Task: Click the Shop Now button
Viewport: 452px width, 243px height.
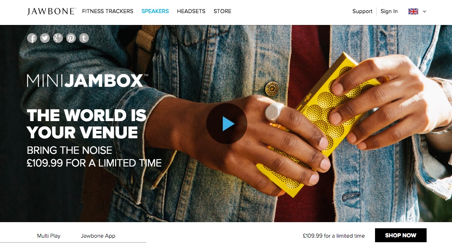Action: [x=401, y=235]
